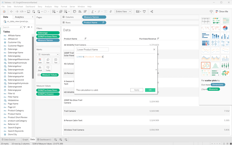Click the Duplicate Sheet icon

pos(61,11)
